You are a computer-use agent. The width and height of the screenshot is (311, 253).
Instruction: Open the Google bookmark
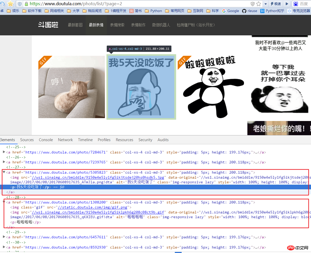point(230,11)
